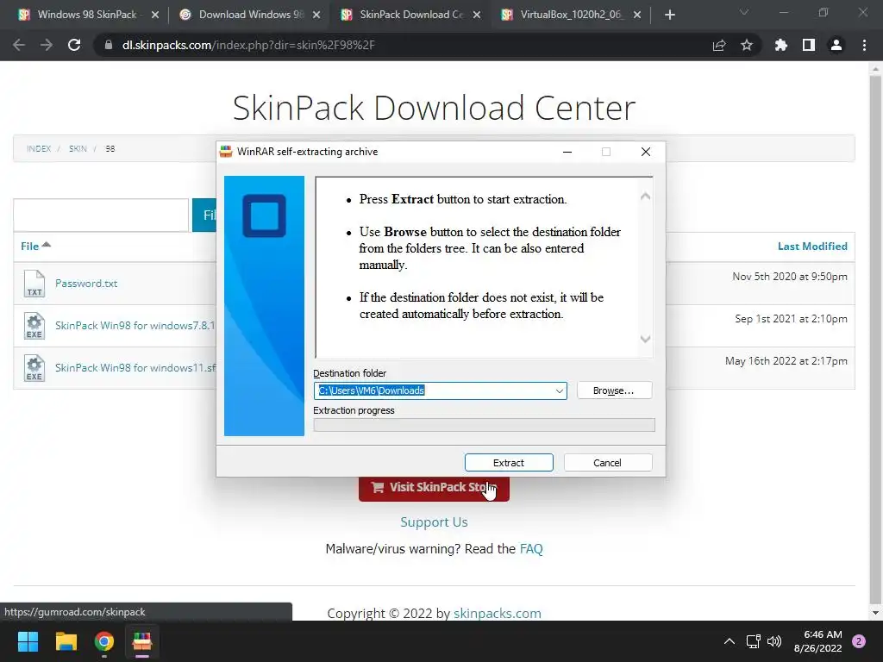
Task: Close the Windows 98 SkinPack tab
Action: click(155, 15)
